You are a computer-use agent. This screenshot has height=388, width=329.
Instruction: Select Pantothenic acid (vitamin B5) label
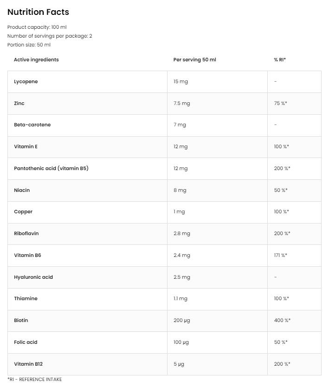[x=51, y=168]
